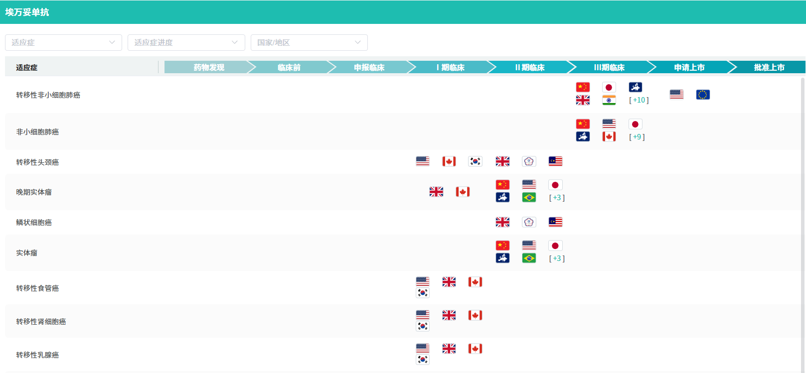Image resolution: width=806 pixels, height=373 pixels.
Task: Click UK flag in 转移性乳腺癌 row
Action: click(x=449, y=349)
